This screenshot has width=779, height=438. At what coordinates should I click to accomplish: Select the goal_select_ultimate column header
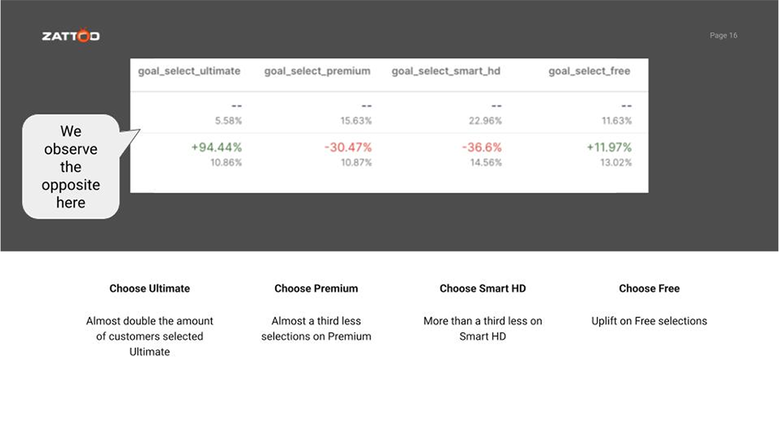[x=189, y=71]
